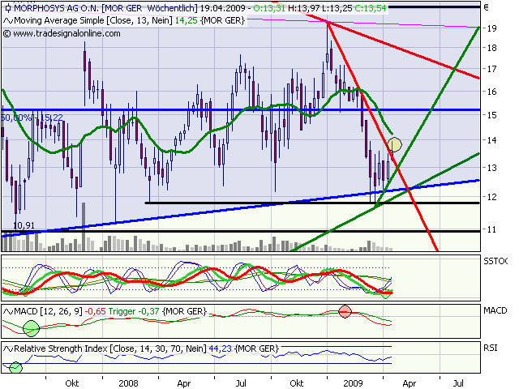Image resolution: width=519 pixels, height=389 pixels.
Task: Click the Okt label preceding 2008
Action: (x=72, y=383)
